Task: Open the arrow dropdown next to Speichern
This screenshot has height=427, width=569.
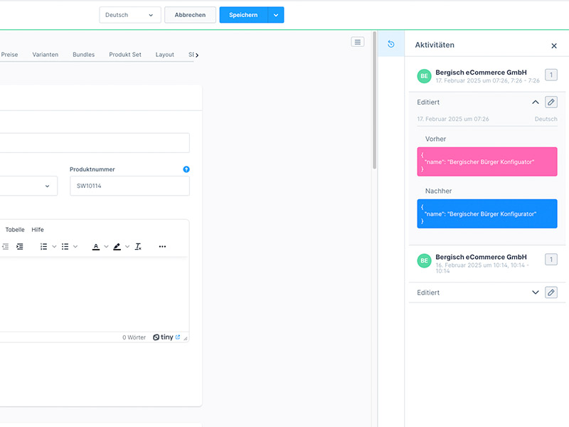Action: 276,15
